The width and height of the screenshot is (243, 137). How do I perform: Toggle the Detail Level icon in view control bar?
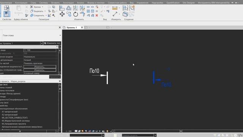coord(76,131)
